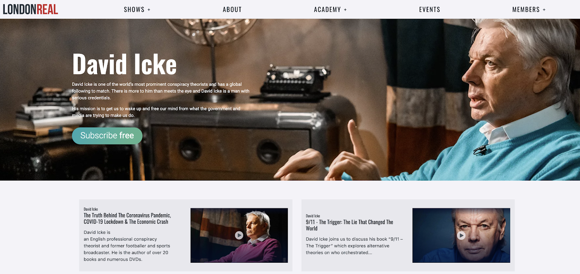Click the Subscribe free button
Image resolution: width=580 pixels, height=274 pixels.
(x=107, y=136)
